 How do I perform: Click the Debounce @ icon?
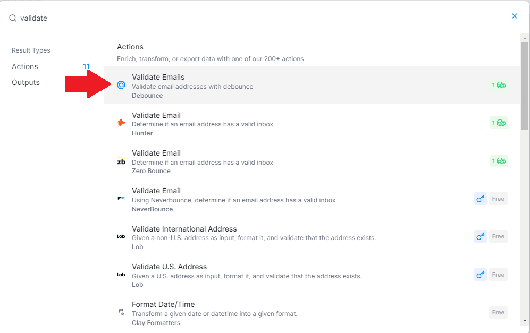[121, 85]
